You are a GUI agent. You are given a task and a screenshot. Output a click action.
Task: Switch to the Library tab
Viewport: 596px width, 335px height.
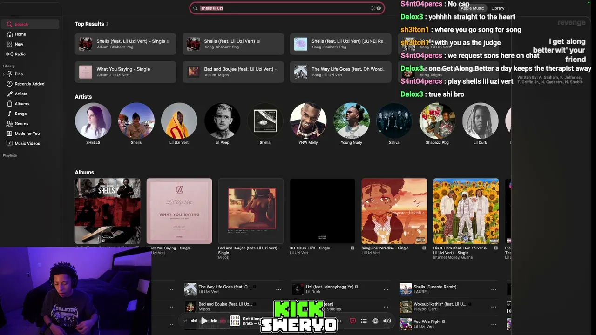[x=498, y=8]
